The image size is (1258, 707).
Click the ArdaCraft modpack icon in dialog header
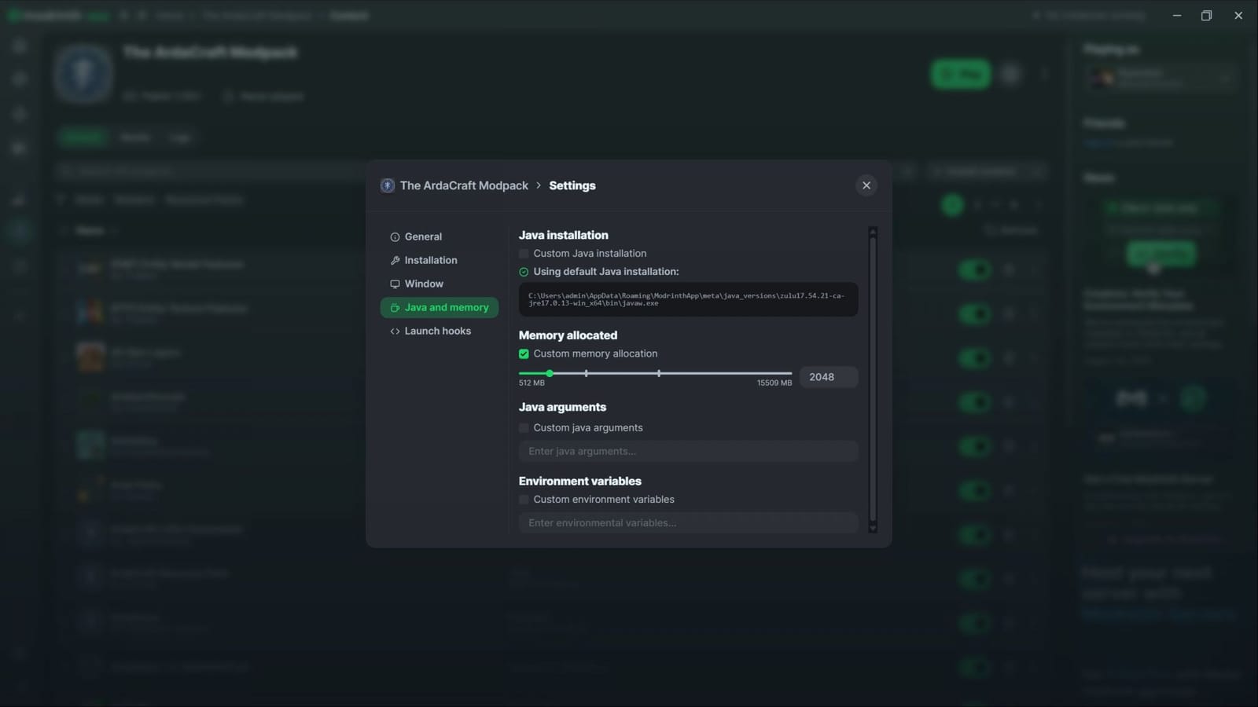tap(387, 185)
